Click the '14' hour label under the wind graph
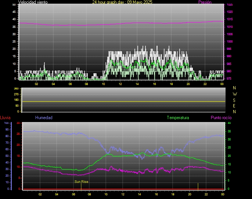The image size is (252, 199). click(137, 84)
